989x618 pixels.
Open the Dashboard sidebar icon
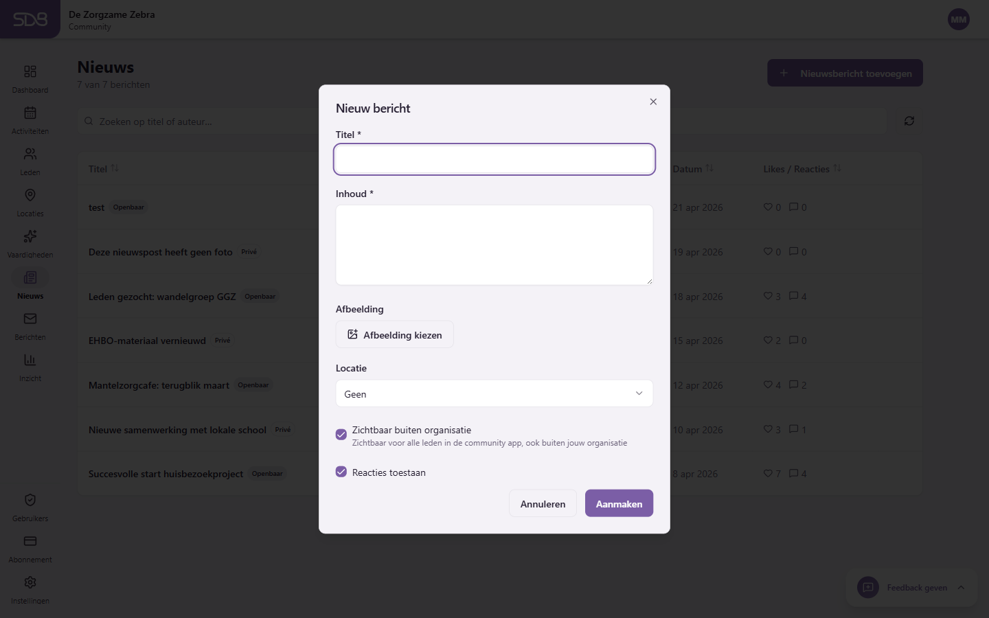pos(30,72)
